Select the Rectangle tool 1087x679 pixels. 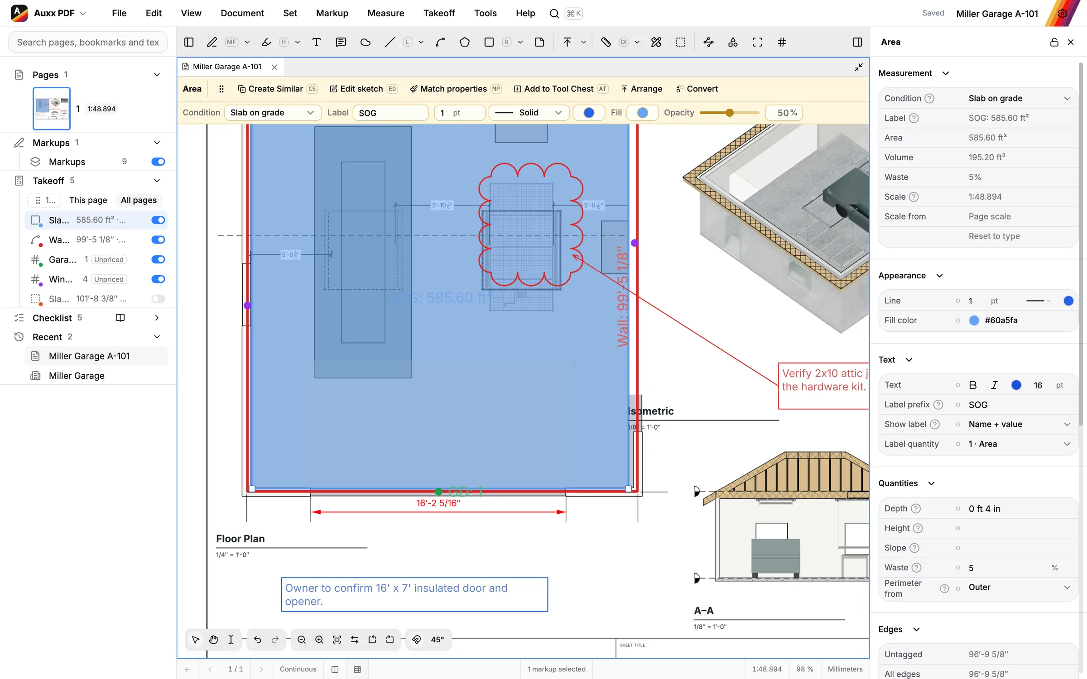point(489,42)
